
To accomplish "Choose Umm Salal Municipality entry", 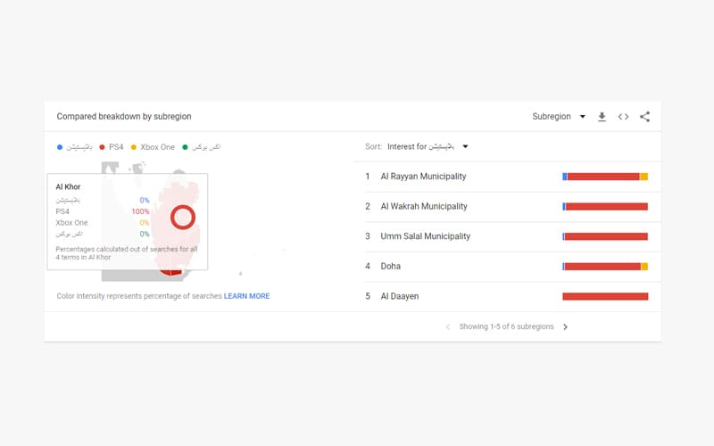I will click(x=425, y=236).
